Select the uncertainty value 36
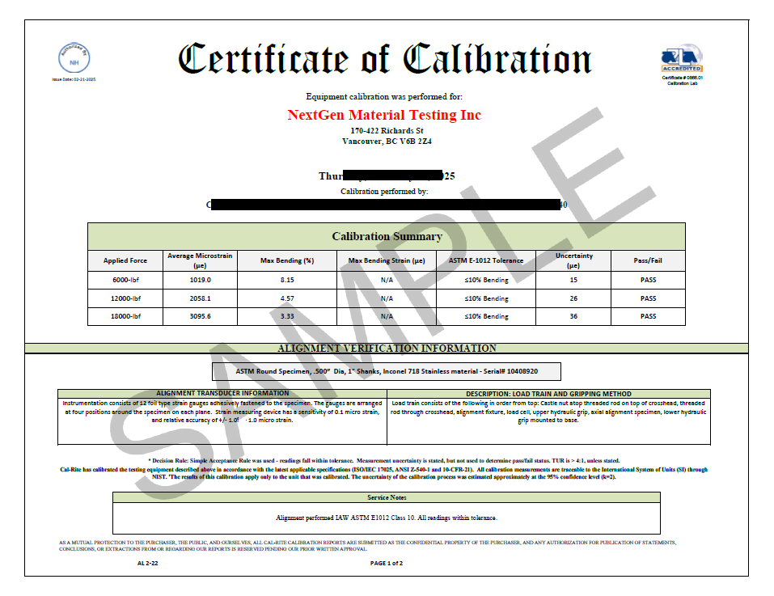Viewport: 774px width, 596px height. click(573, 316)
